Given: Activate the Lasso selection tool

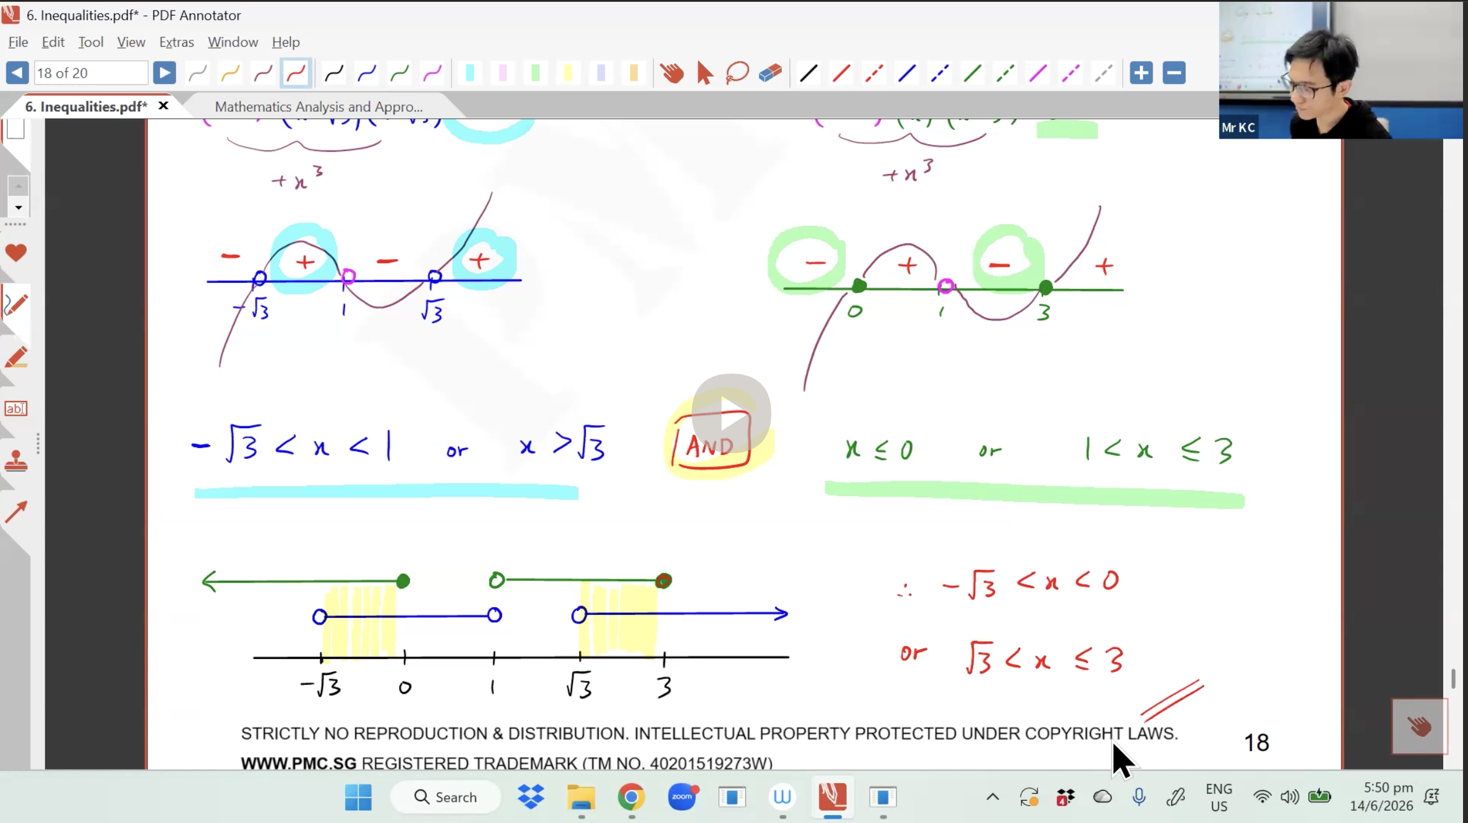Looking at the screenshot, I should 738,73.
